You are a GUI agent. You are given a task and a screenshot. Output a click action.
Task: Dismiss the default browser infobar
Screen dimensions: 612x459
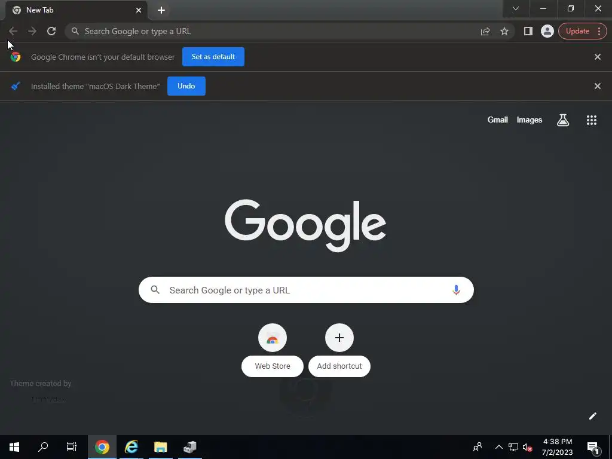coord(597,57)
